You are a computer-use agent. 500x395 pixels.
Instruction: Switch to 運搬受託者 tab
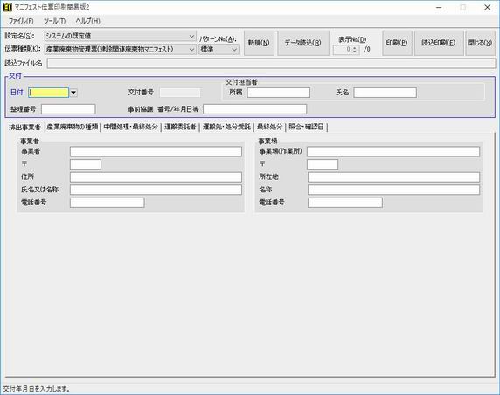pos(180,127)
